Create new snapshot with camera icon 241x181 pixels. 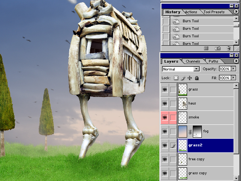coord(218,48)
